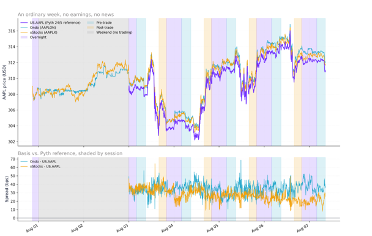
Task: Click the 306 tick on the price axis
Action: coord(12,110)
